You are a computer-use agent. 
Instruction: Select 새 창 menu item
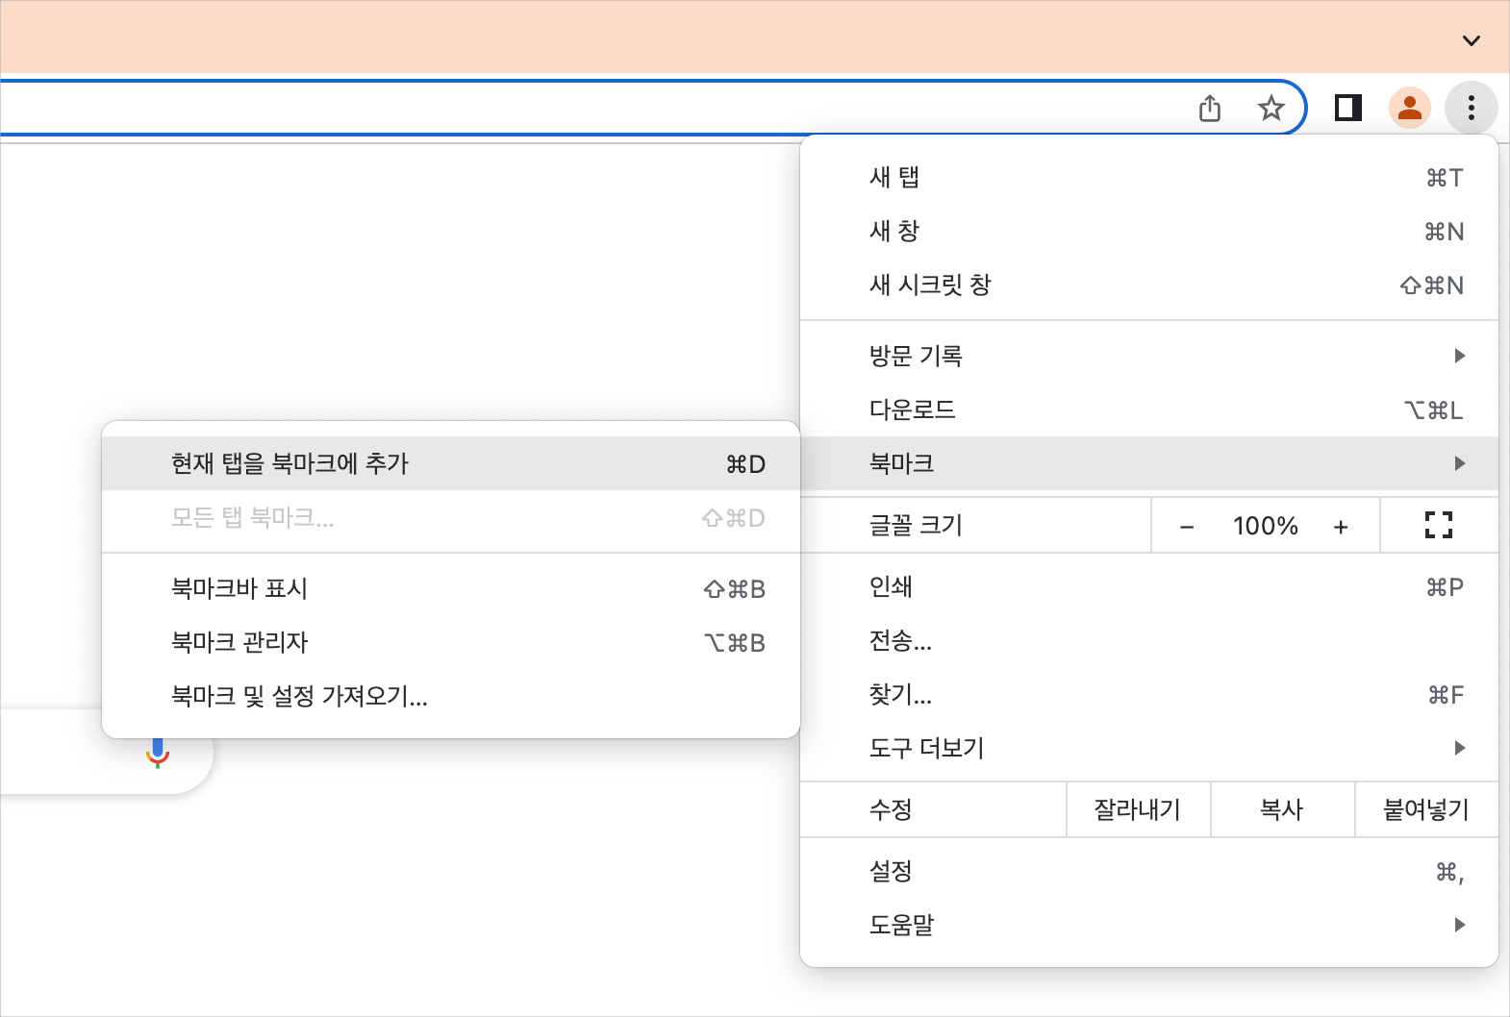[x=1149, y=231]
